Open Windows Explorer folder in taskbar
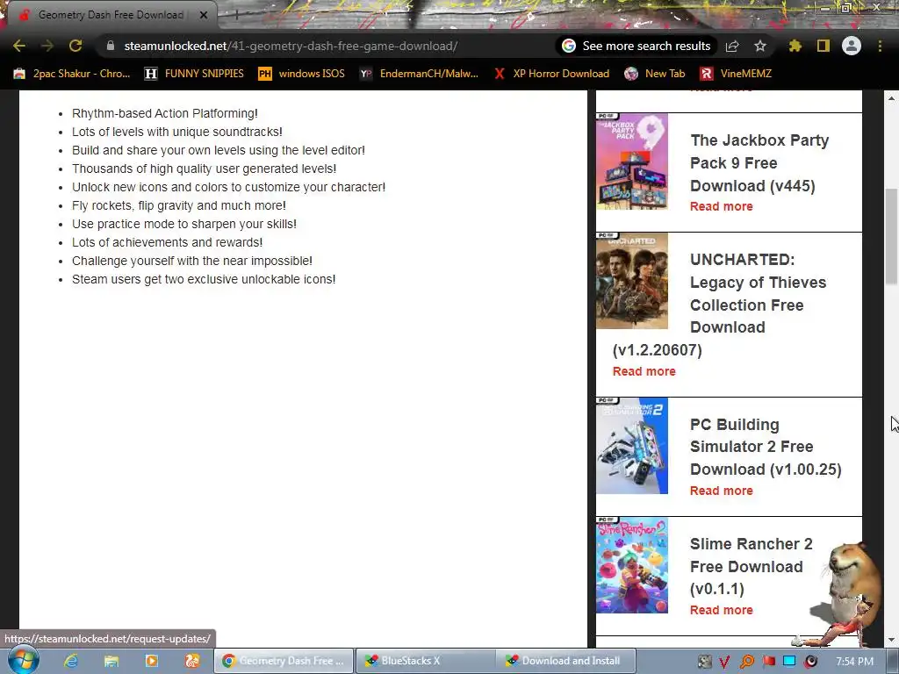This screenshot has width=899, height=674. [111, 661]
